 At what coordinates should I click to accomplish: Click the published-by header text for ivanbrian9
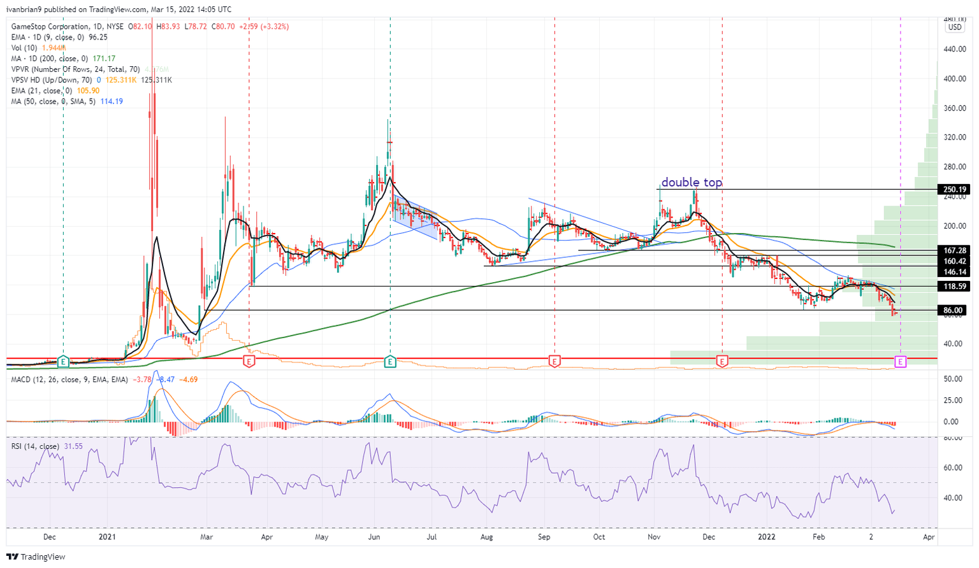120,10
